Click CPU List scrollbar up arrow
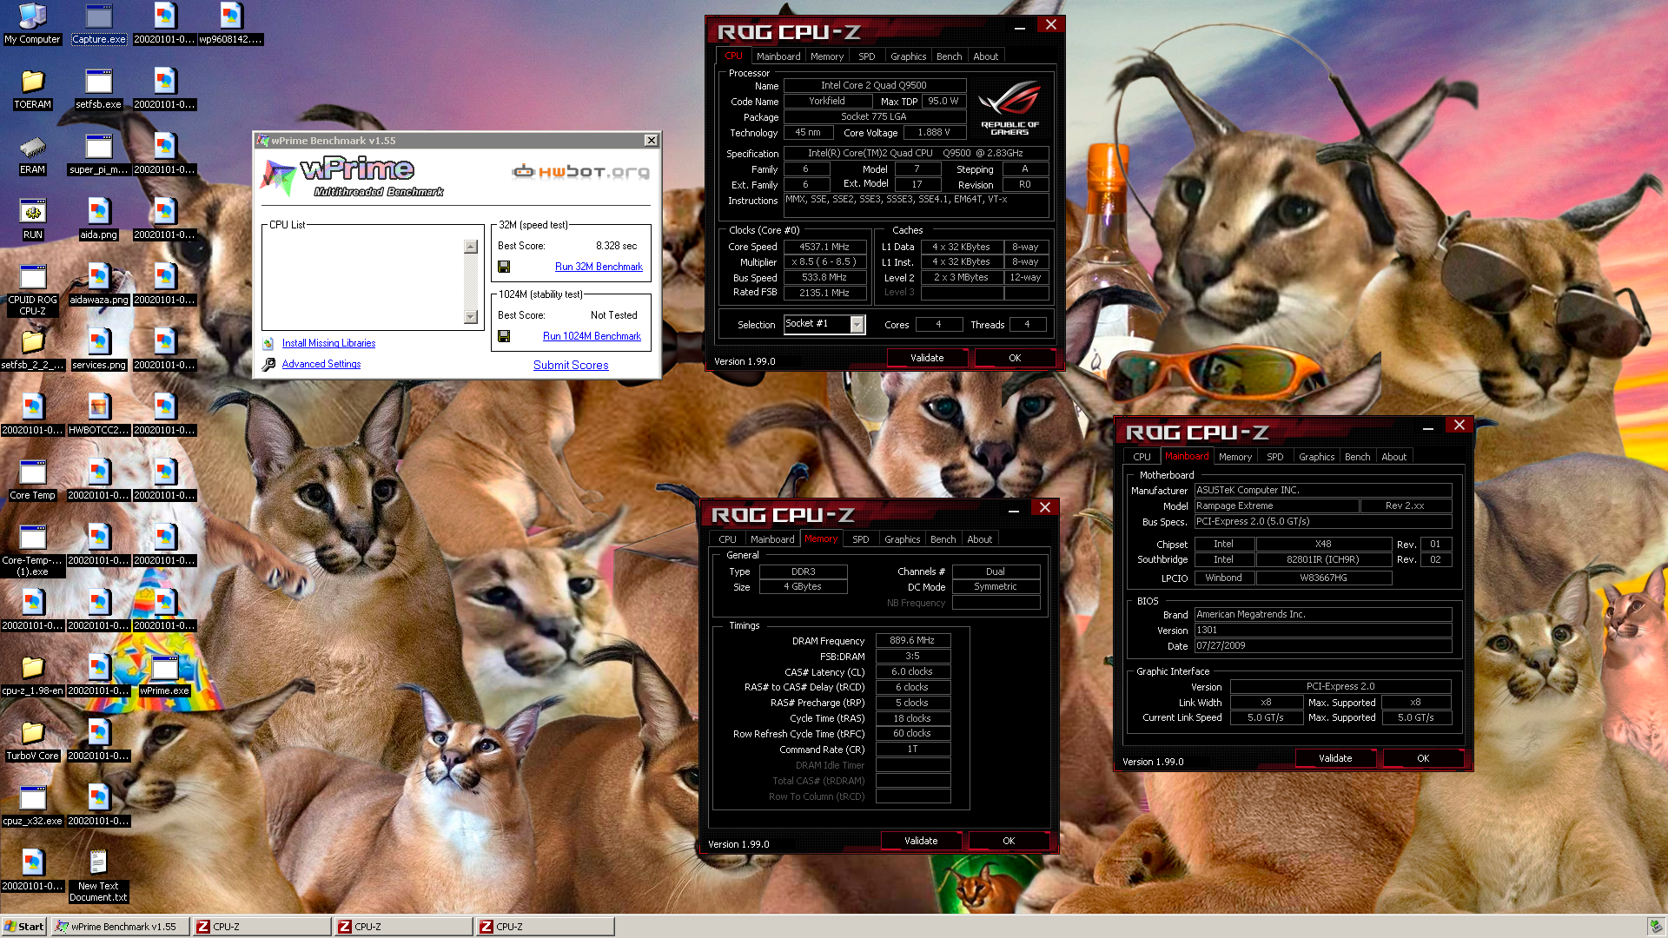Viewport: 1668px width, 938px height. point(471,247)
